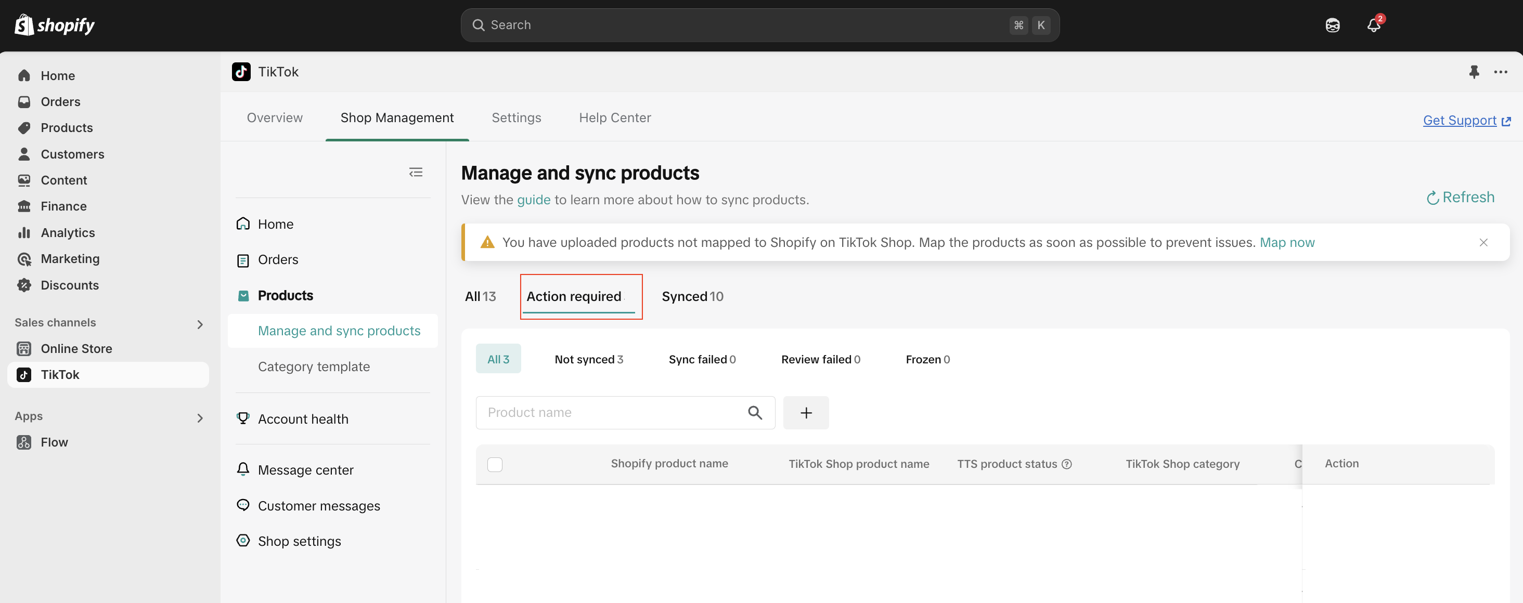Expand the Apps section
1523x603 pixels.
(200, 418)
